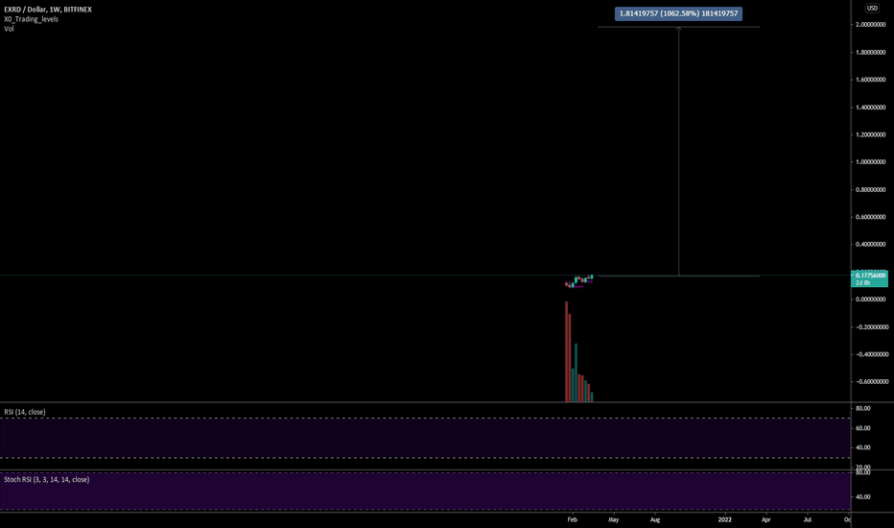Click the 2022 label on time axis

click(724, 519)
